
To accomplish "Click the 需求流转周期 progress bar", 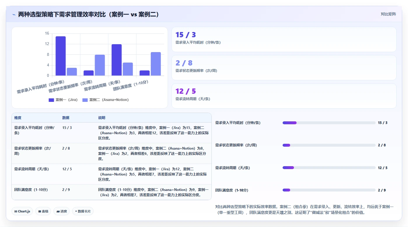I will 329,168.
